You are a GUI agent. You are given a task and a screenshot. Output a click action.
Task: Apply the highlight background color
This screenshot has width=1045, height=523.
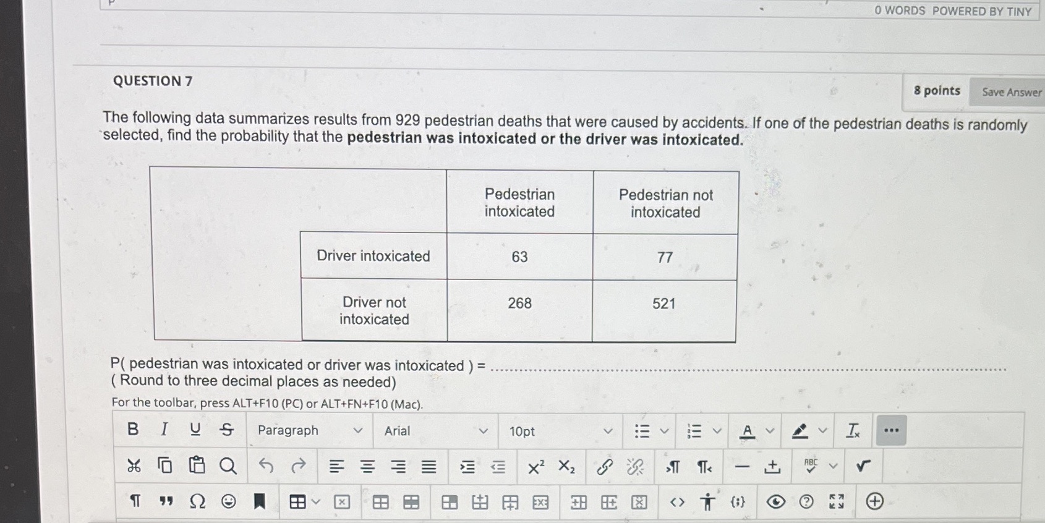click(800, 431)
